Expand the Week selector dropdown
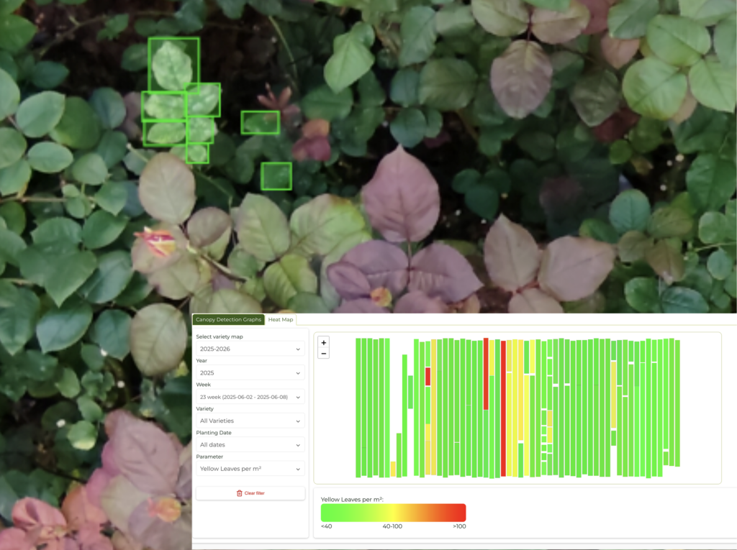This screenshot has width=737, height=550. click(x=250, y=397)
